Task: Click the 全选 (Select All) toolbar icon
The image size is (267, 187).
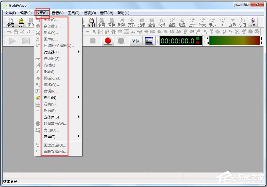Action: click(152, 22)
